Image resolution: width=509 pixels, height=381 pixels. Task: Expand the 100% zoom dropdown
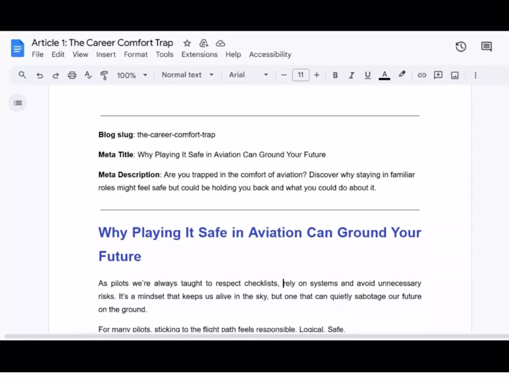pyautogui.click(x=132, y=75)
